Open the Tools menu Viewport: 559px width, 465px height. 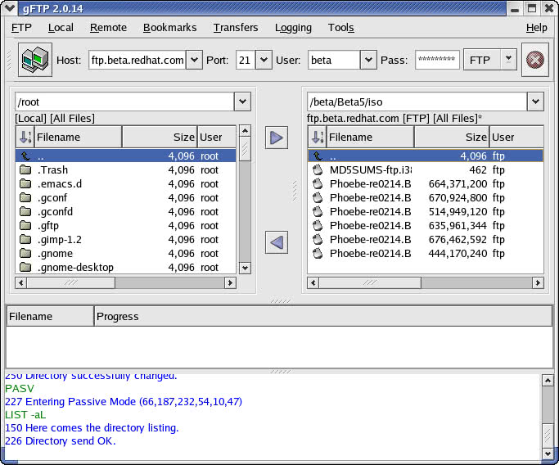pyautogui.click(x=340, y=28)
